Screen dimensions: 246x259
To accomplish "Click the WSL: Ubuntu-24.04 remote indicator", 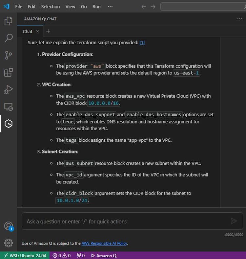I will tap(25, 255).
